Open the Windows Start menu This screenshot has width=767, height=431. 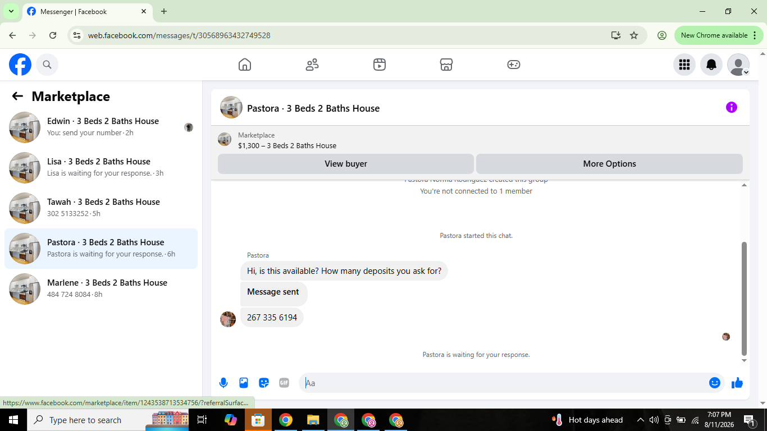coord(13,420)
